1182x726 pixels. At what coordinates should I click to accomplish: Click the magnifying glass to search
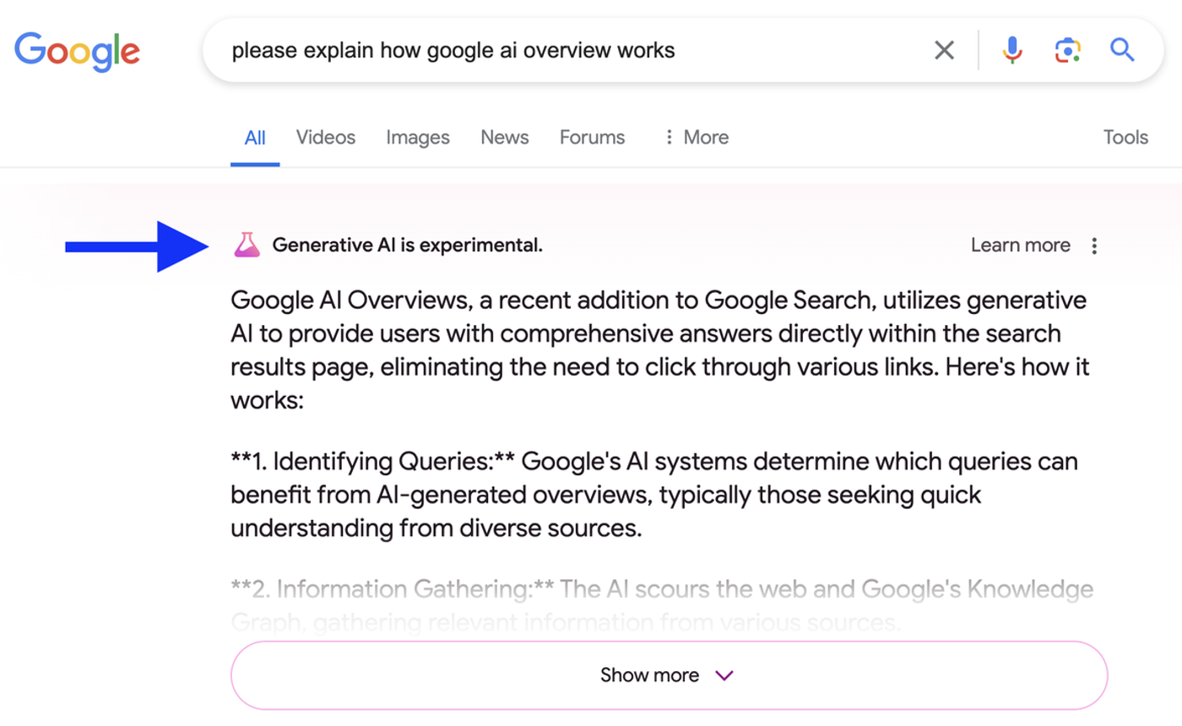[1122, 50]
